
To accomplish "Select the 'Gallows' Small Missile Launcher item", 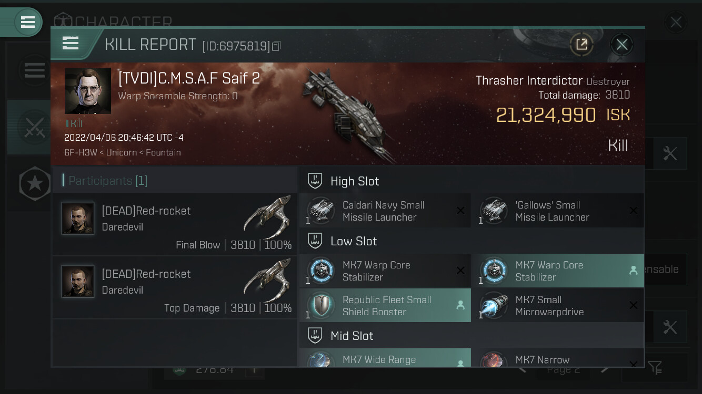I will click(558, 211).
